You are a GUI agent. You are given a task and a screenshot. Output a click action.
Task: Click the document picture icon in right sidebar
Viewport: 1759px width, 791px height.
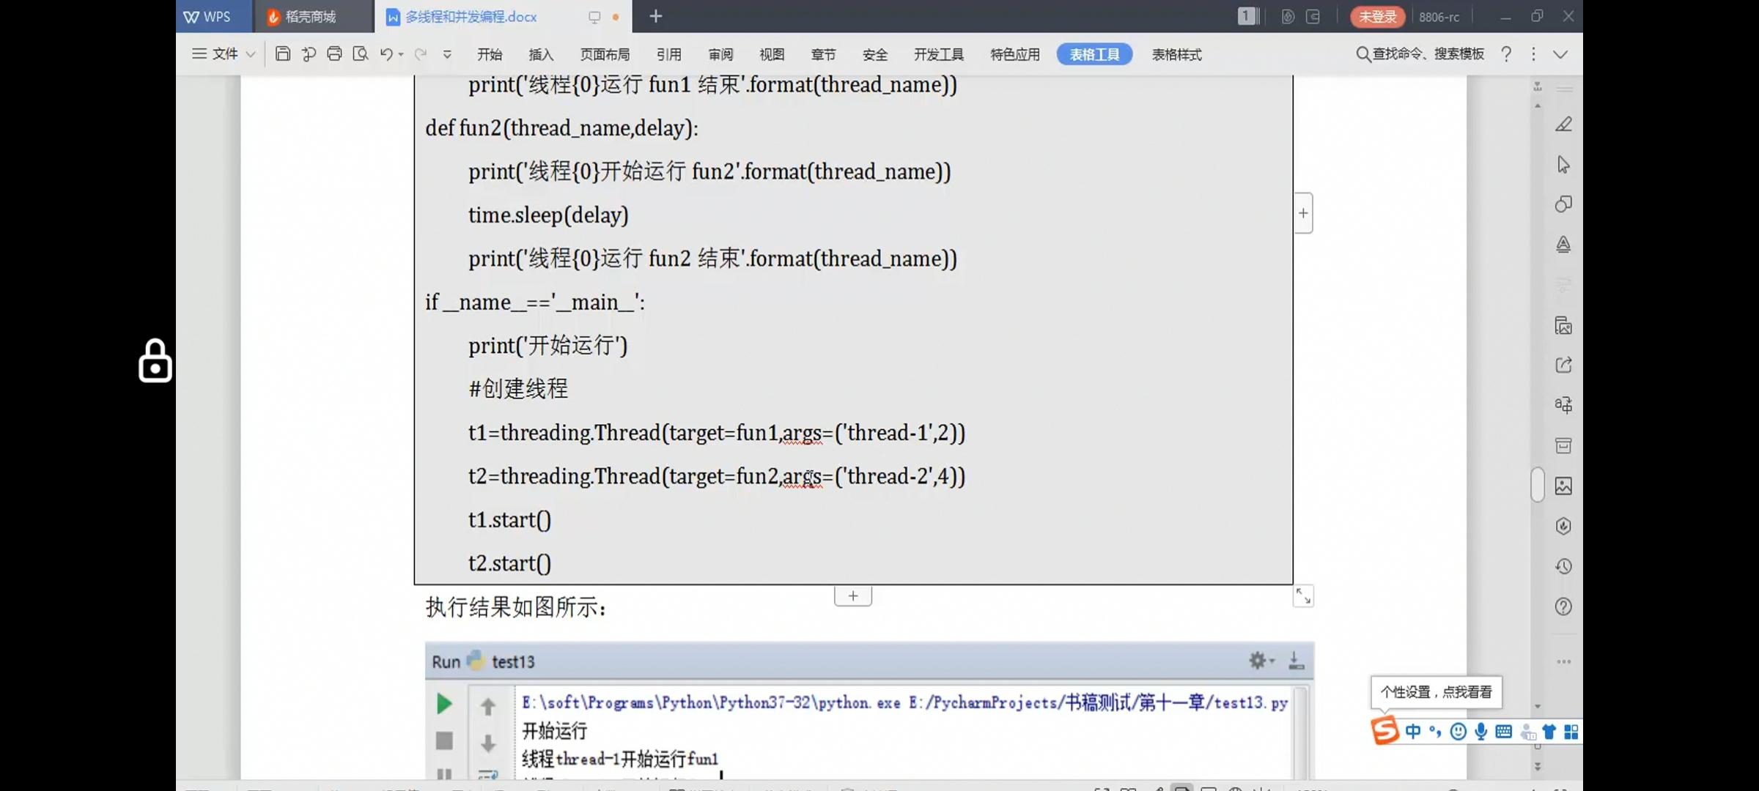(1563, 325)
